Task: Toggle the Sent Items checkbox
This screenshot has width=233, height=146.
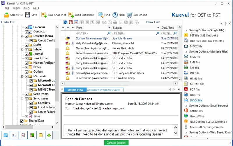Action: point(27,94)
